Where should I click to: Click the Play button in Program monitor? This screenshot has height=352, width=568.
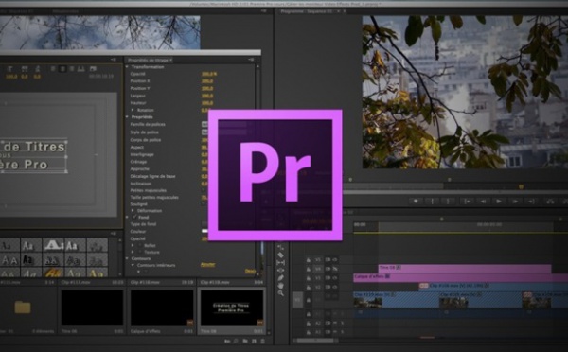point(499,201)
